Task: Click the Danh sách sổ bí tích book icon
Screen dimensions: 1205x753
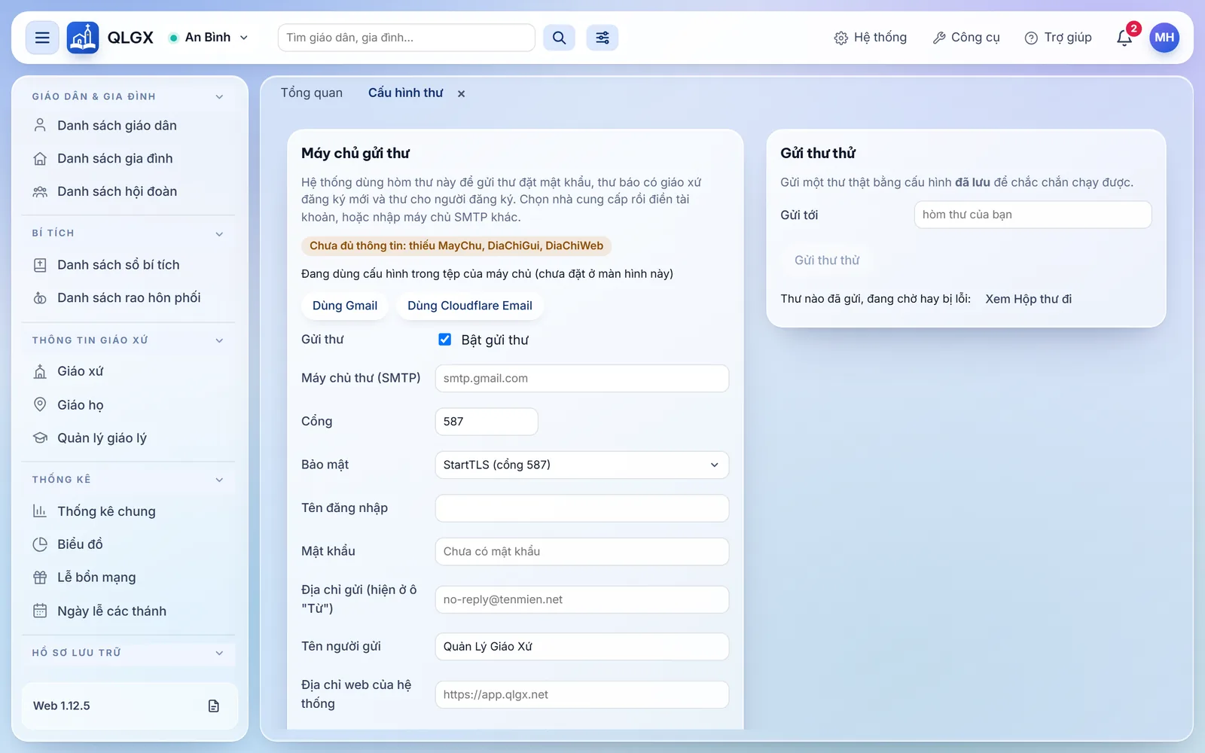Action: click(40, 265)
